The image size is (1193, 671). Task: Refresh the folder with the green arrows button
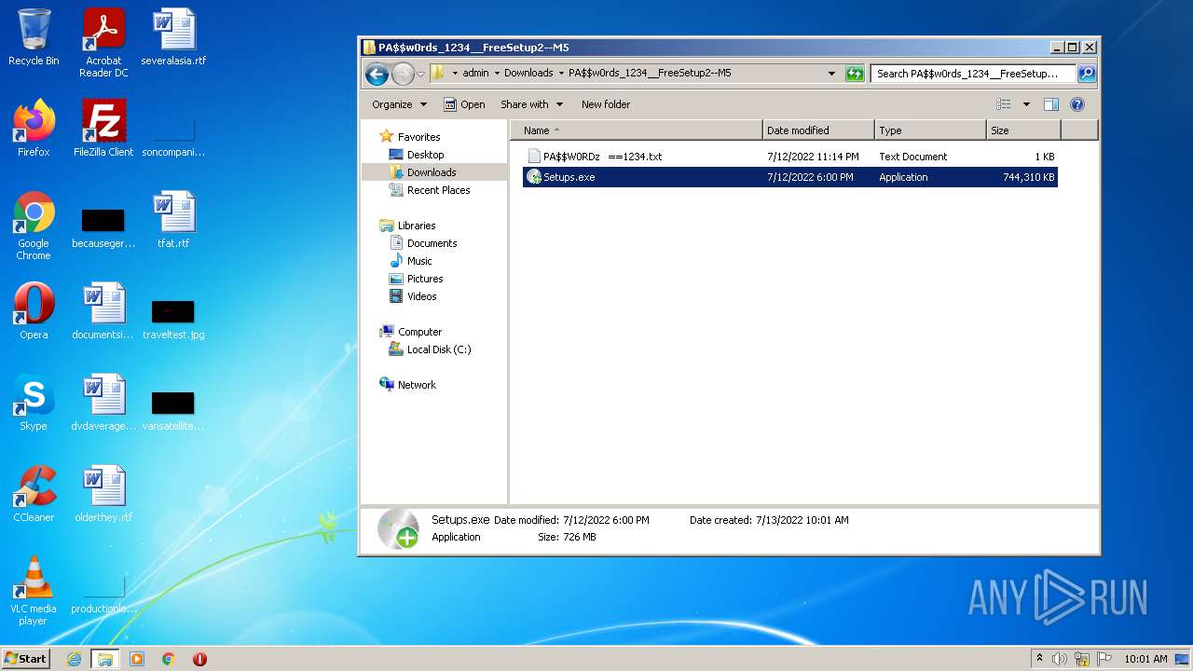[855, 74]
